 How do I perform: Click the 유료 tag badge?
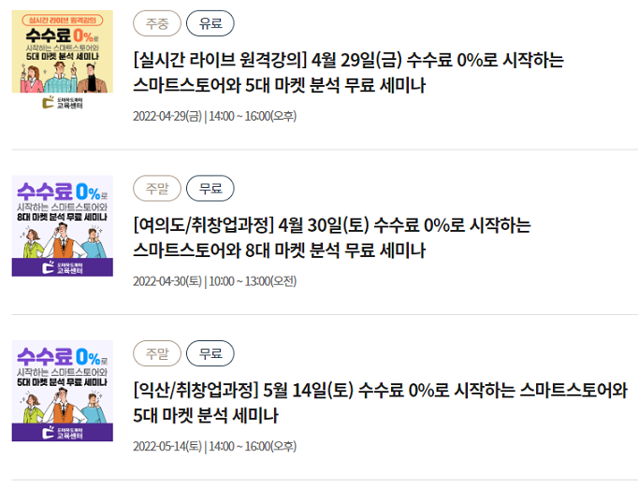coord(210,23)
